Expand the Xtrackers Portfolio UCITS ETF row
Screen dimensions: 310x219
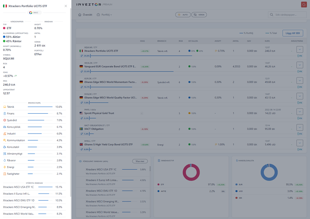pyautogui.click(x=300, y=49)
